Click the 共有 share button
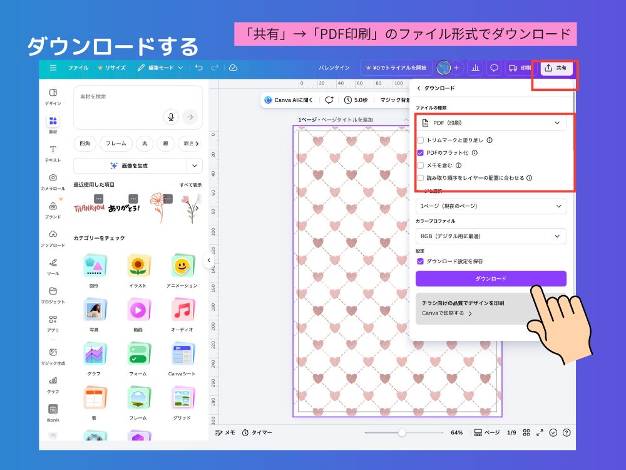Viewport: 626px width, 470px height. (556, 68)
